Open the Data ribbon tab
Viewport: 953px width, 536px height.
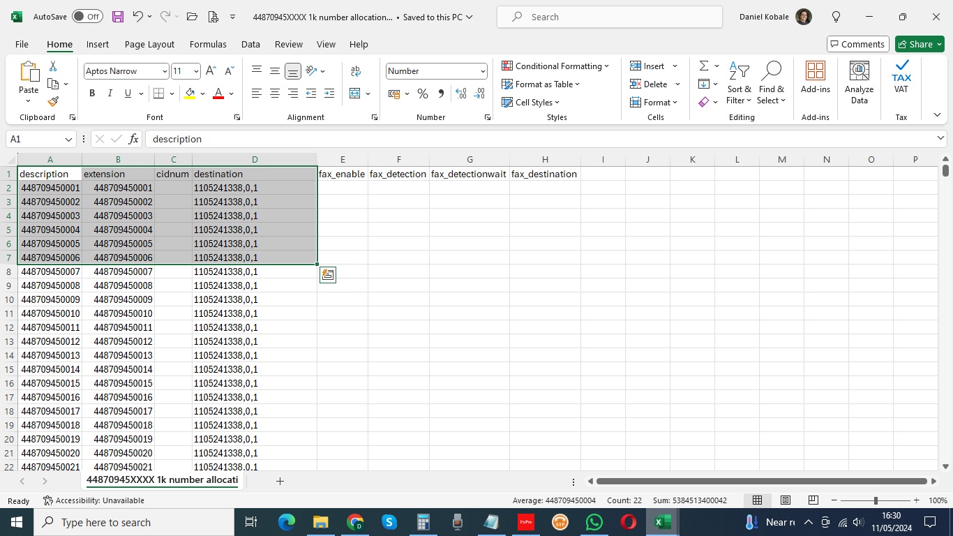(250, 44)
